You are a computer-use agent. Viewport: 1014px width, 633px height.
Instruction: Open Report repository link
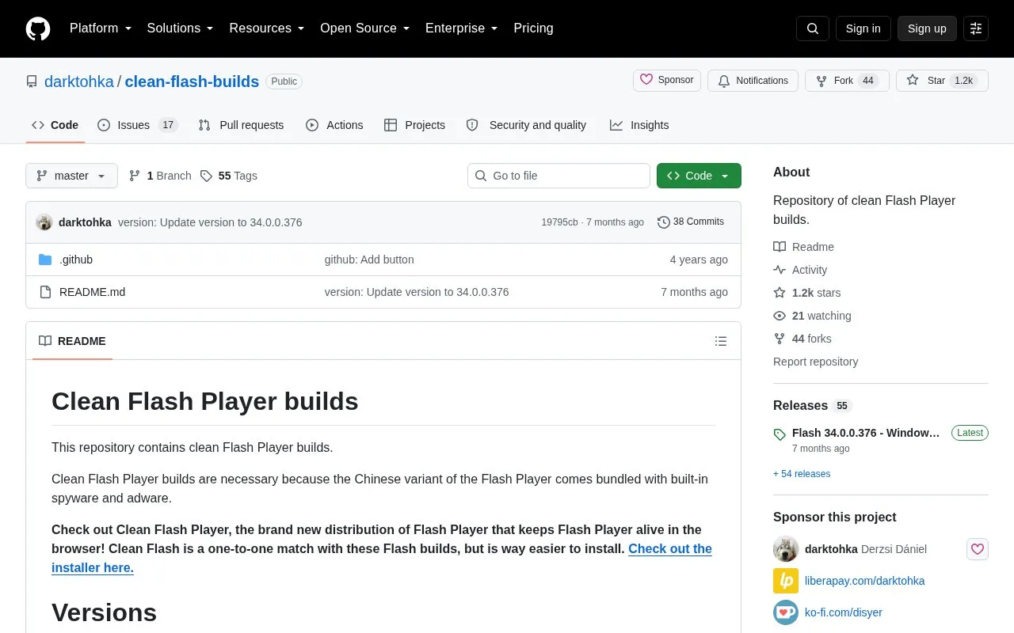click(815, 362)
